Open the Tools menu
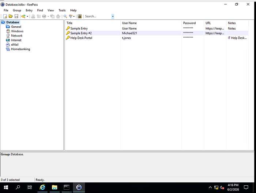Image resolution: width=256 pixels, height=193 pixels. [62, 10]
